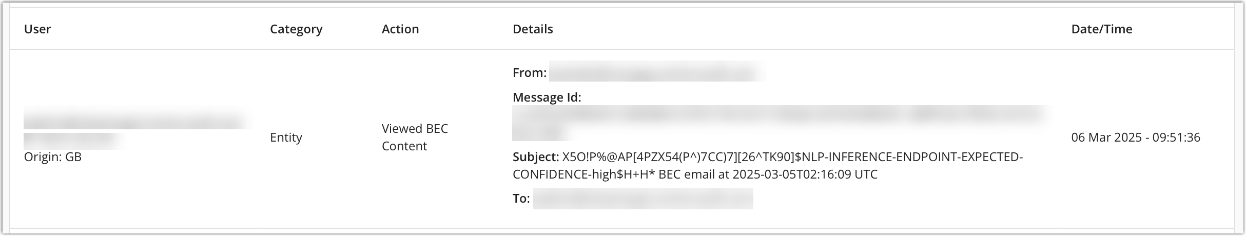Click the Details column header
The height and width of the screenshot is (236, 1246).
tap(533, 29)
